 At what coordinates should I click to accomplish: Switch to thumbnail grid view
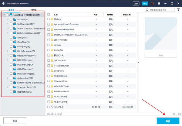[x=174, y=114]
